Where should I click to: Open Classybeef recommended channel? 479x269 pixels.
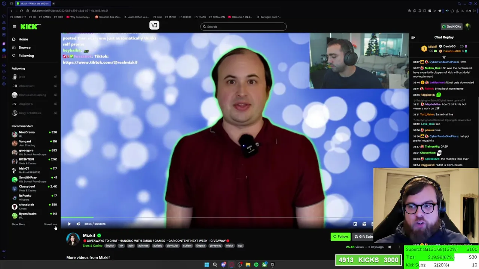34,188
